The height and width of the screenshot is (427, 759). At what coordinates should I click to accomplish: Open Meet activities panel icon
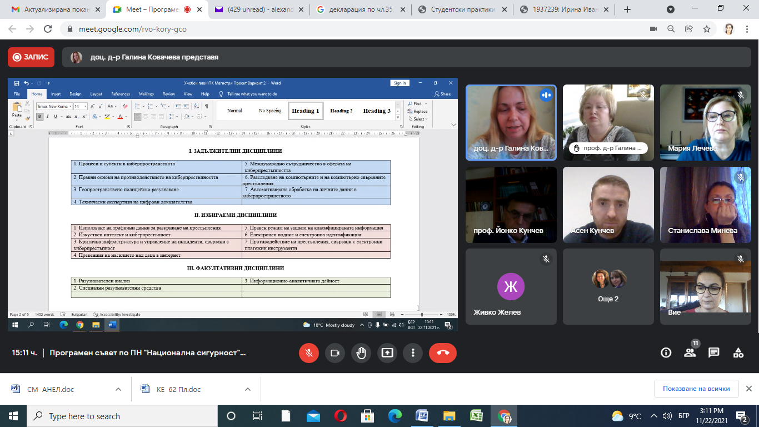tap(738, 352)
